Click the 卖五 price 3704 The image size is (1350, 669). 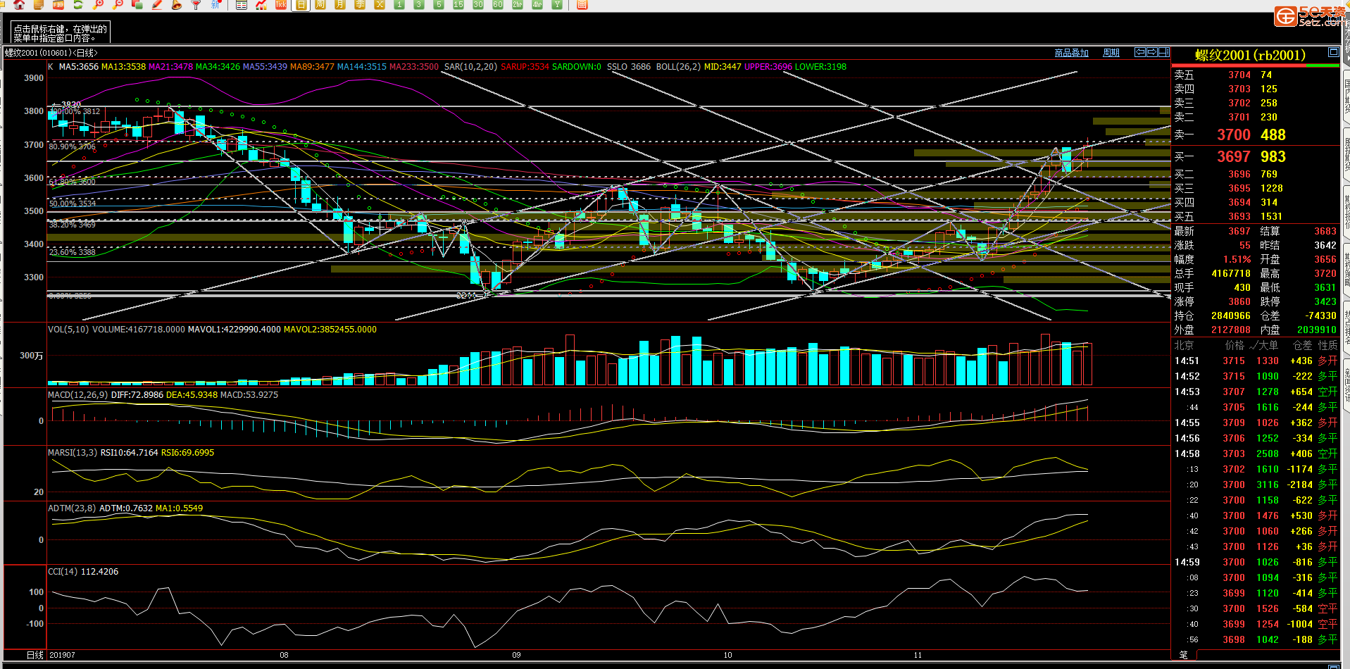tap(1239, 75)
